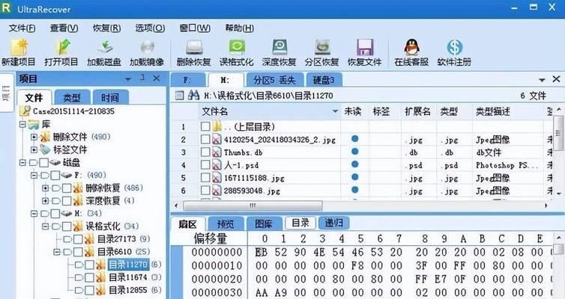Open 在线客服 penguin icon
The width and height of the screenshot is (565, 299).
pyautogui.click(x=411, y=48)
